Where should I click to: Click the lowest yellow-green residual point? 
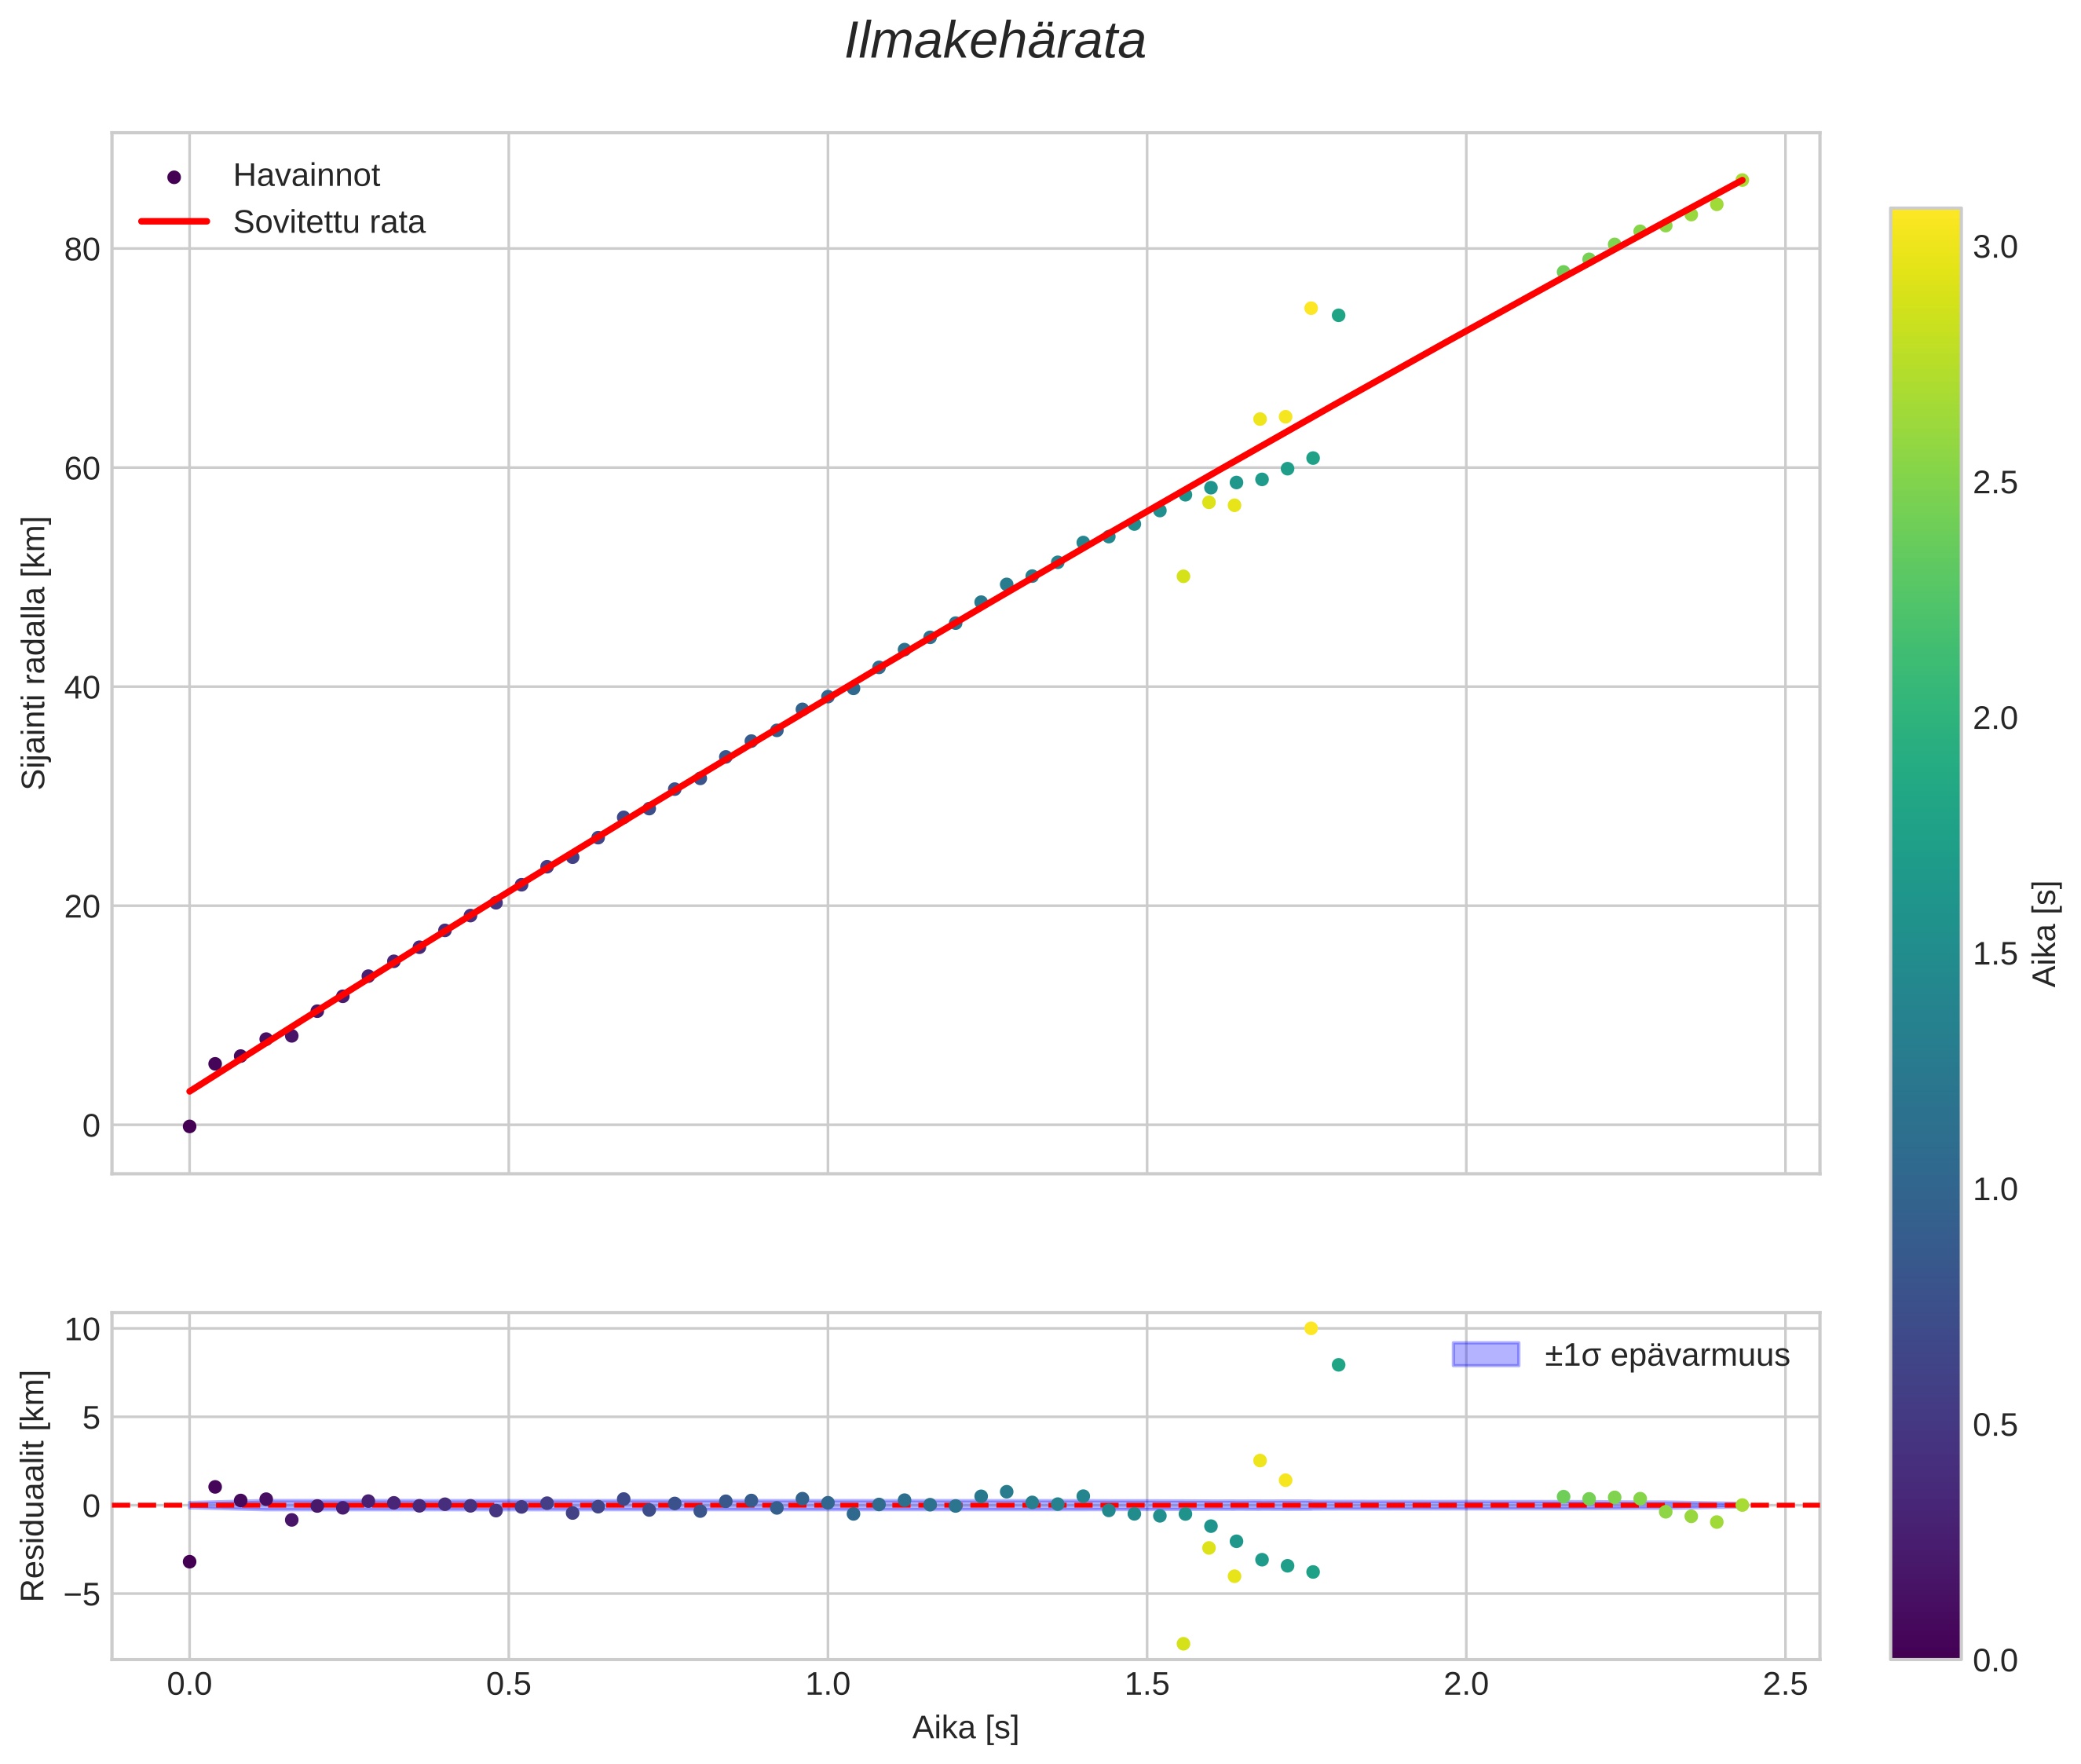1183,1643
